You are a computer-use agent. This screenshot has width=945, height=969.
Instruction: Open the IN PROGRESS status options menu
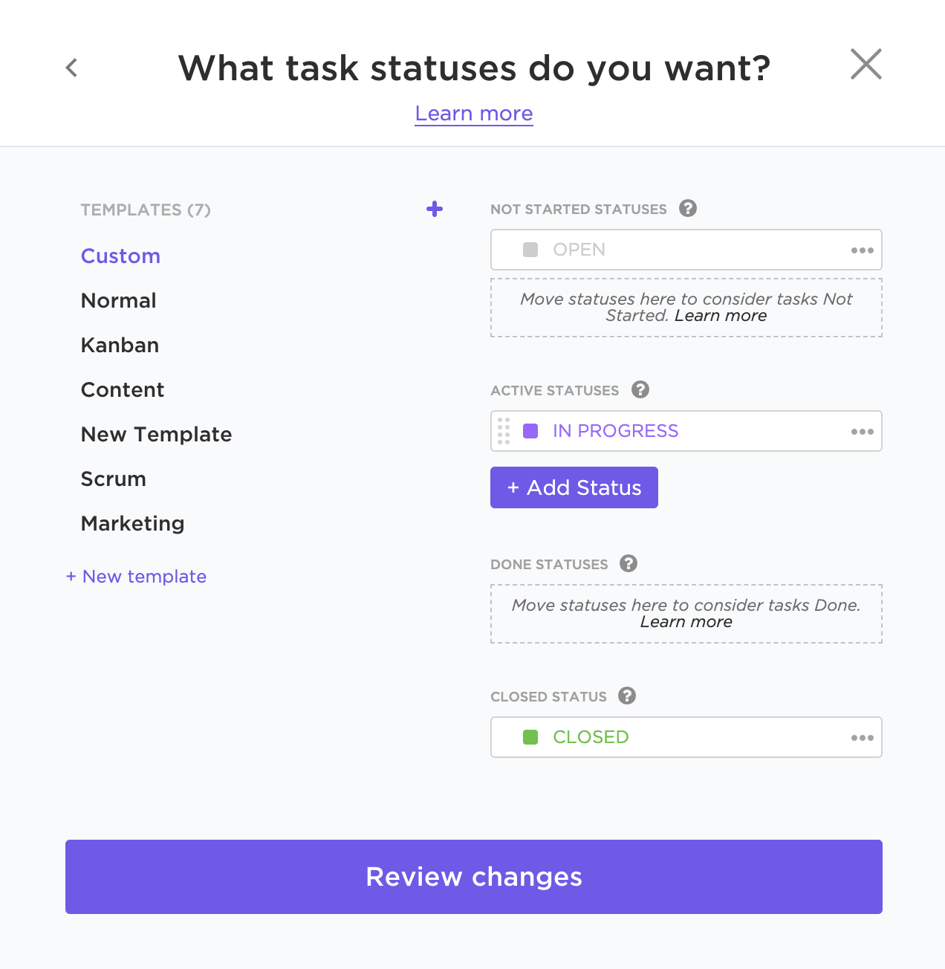pos(862,432)
